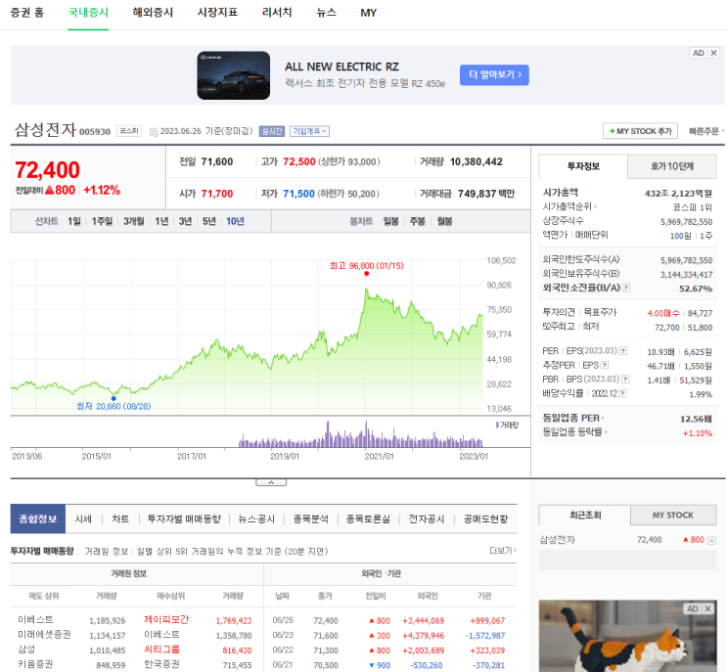The height and width of the screenshot is (672, 727).
Task: Go to 증권 홈
Action: 26,13
